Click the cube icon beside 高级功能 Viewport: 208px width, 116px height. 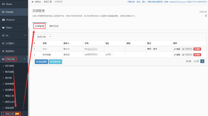coord(3,59)
